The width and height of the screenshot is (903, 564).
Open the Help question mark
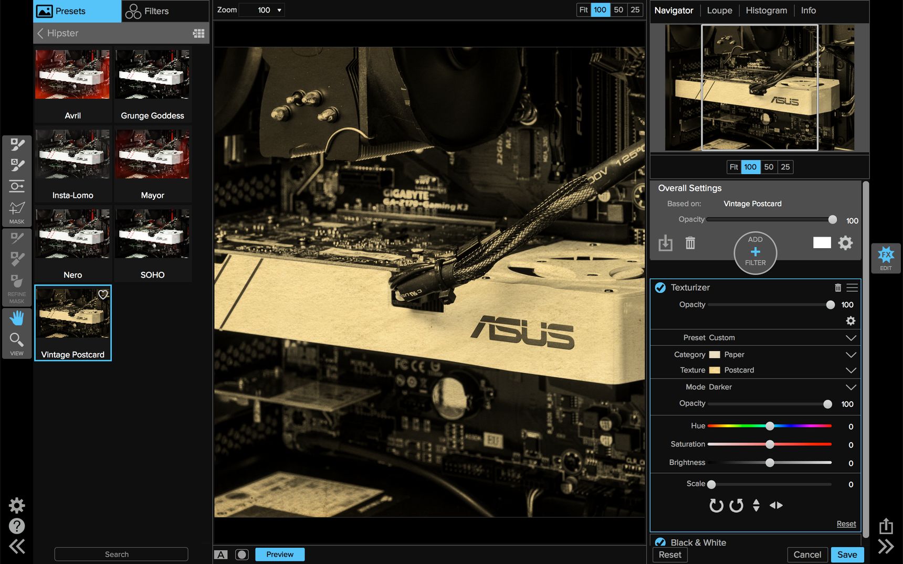point(17,526)
